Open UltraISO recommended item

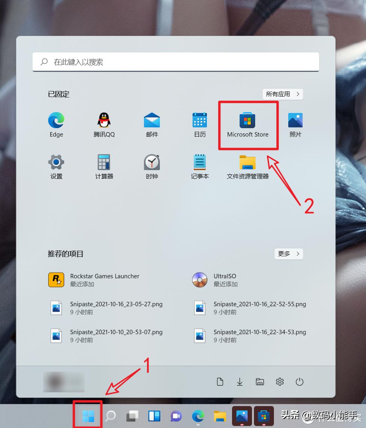tap(215, 280)
